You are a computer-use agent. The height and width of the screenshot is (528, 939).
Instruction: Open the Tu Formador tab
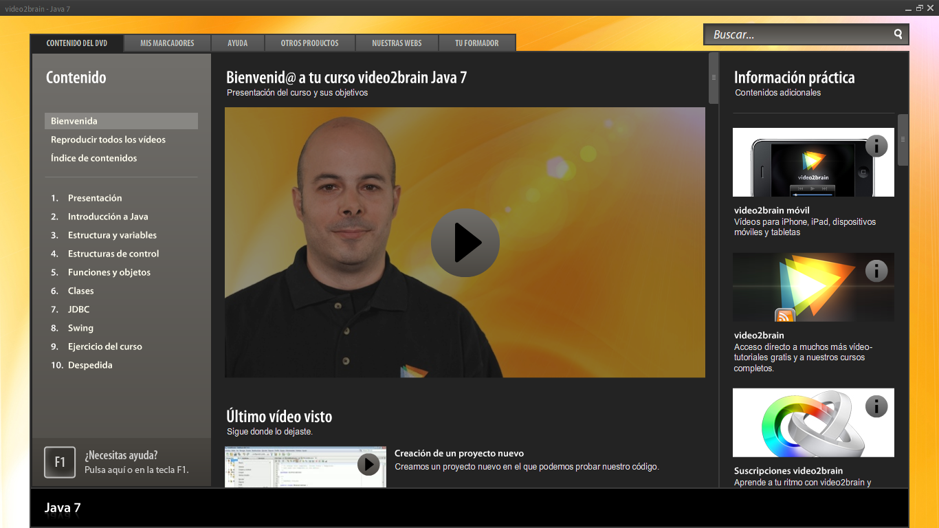[x=477, y=43]
